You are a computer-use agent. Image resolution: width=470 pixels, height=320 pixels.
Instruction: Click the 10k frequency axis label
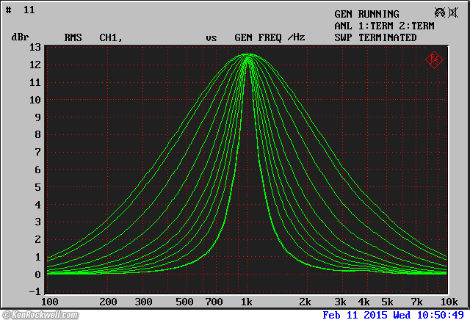click(x=449, y=302)
